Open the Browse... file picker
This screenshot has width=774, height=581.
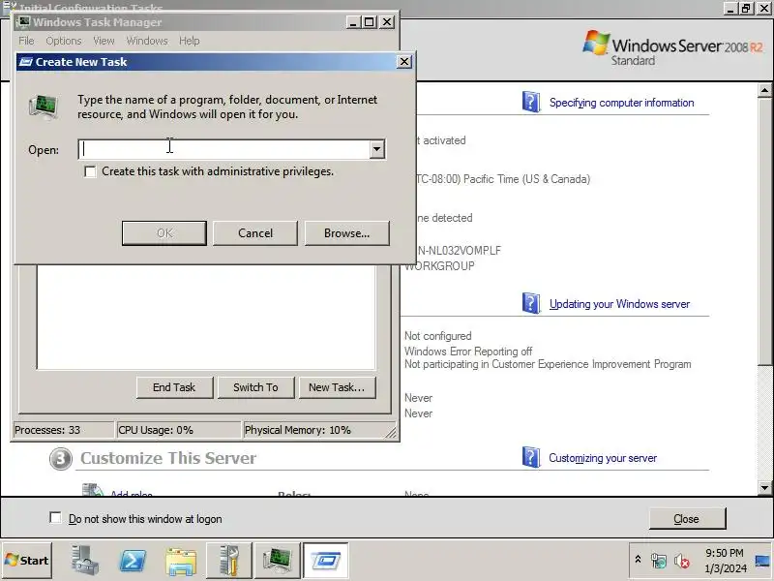[x=346, y=233]
